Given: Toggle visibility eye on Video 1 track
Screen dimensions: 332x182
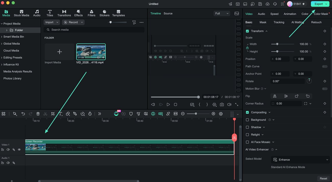Looking at the screenshot, I should point(19,150).
